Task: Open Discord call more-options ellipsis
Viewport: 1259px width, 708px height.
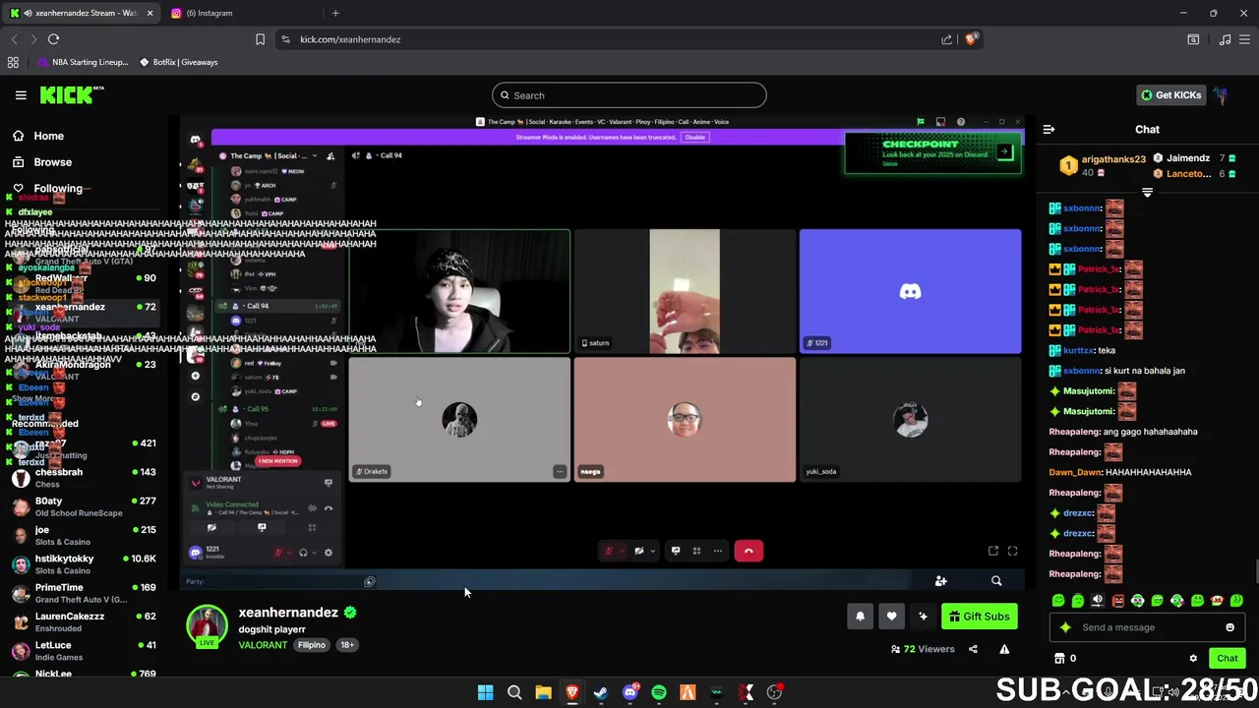Action: click(718, 551)
